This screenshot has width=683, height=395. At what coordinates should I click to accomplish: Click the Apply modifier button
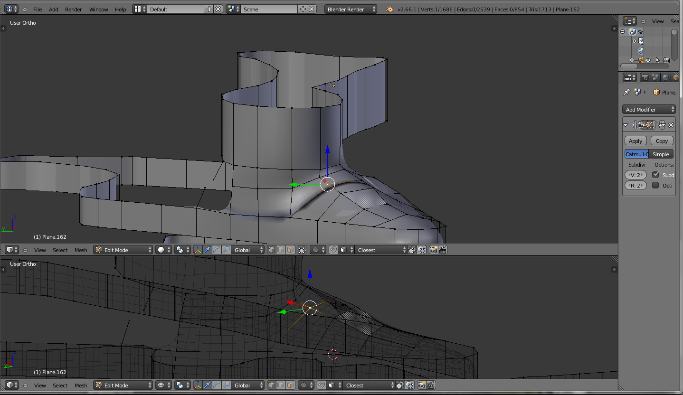click(x=636, y=141)
